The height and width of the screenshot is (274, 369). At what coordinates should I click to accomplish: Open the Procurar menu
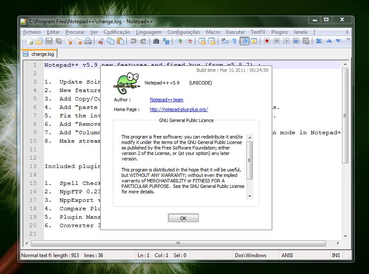coord(75,32)
